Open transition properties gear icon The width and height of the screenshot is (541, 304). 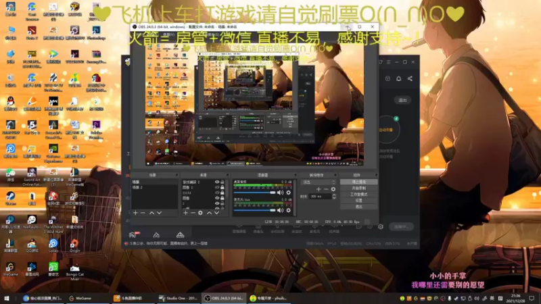tap(333, 189)
